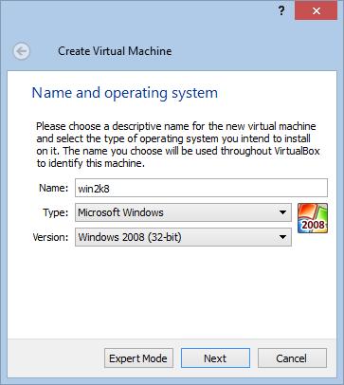Click the Version: label
This screenshot has width=344, height=385.
50,237
